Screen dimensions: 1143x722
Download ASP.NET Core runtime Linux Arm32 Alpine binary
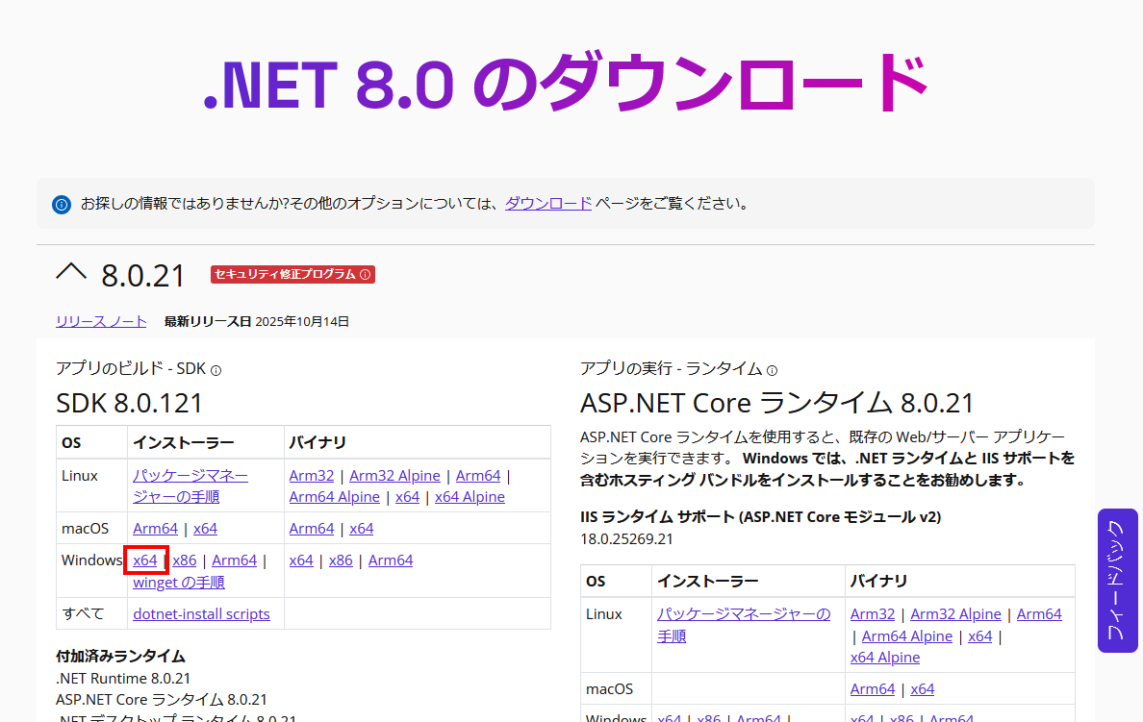pyautogui.click(x=955, y=614)
